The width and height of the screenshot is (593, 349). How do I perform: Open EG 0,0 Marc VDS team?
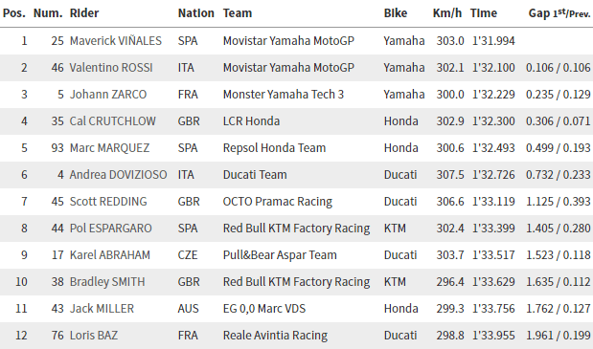point(264,309)
